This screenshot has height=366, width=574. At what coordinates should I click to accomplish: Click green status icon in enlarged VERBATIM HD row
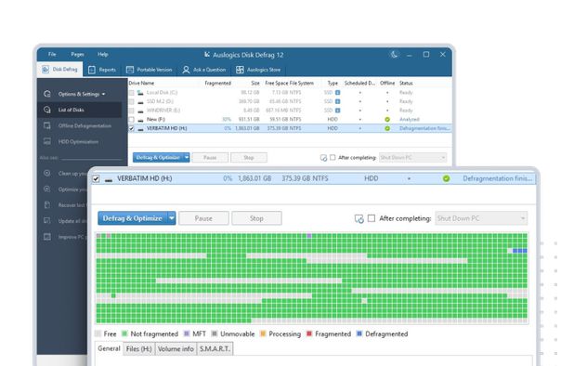(x=446, y=178)
